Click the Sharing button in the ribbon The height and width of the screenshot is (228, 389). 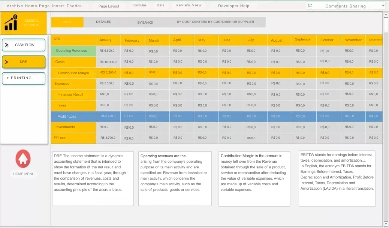357,6
